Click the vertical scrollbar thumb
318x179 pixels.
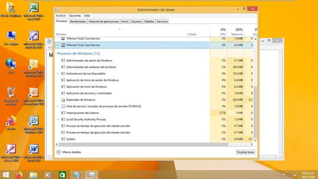pos(255,112)
